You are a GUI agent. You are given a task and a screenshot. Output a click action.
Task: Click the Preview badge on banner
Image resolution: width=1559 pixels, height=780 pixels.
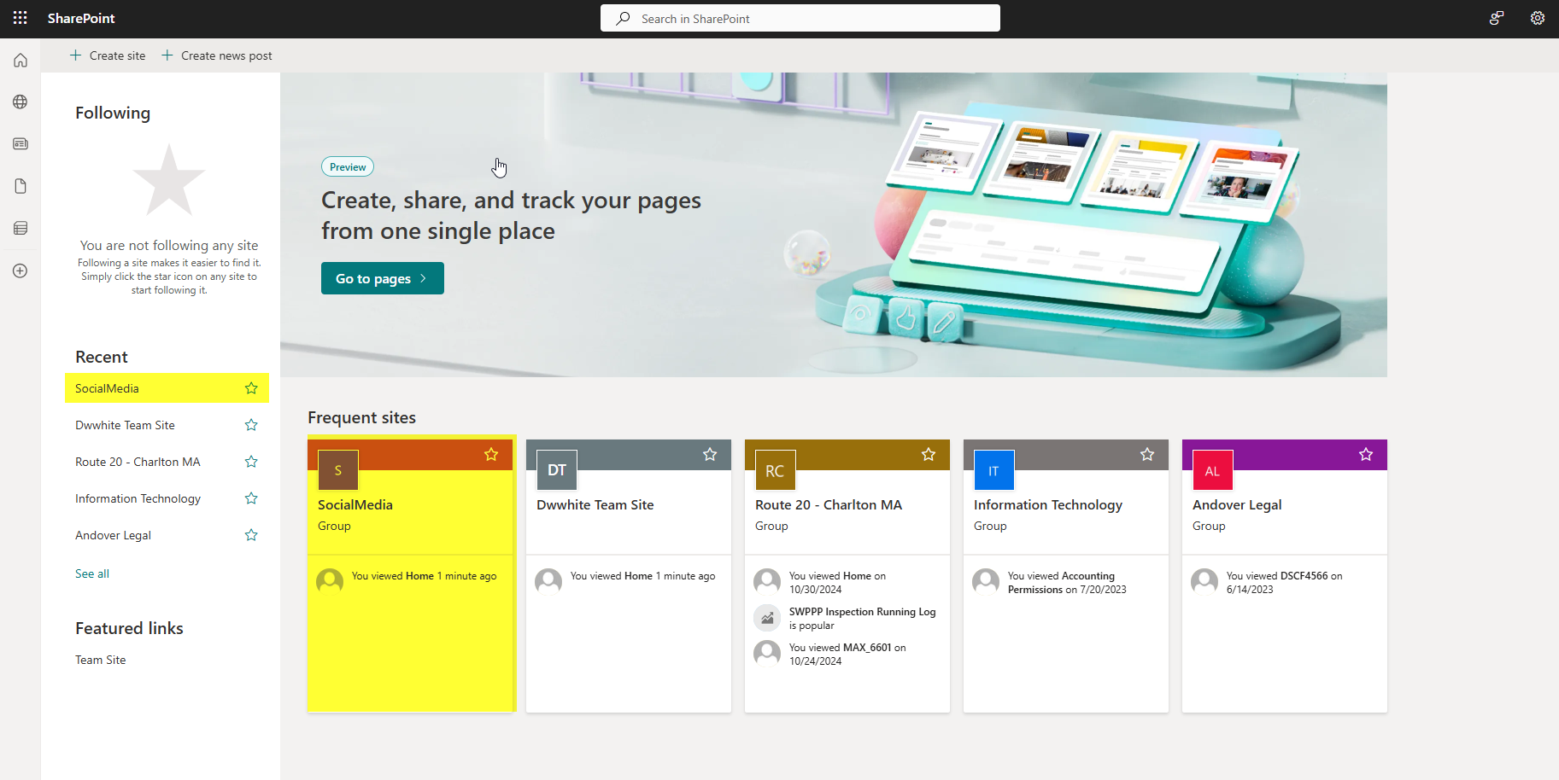pos(348,167)
